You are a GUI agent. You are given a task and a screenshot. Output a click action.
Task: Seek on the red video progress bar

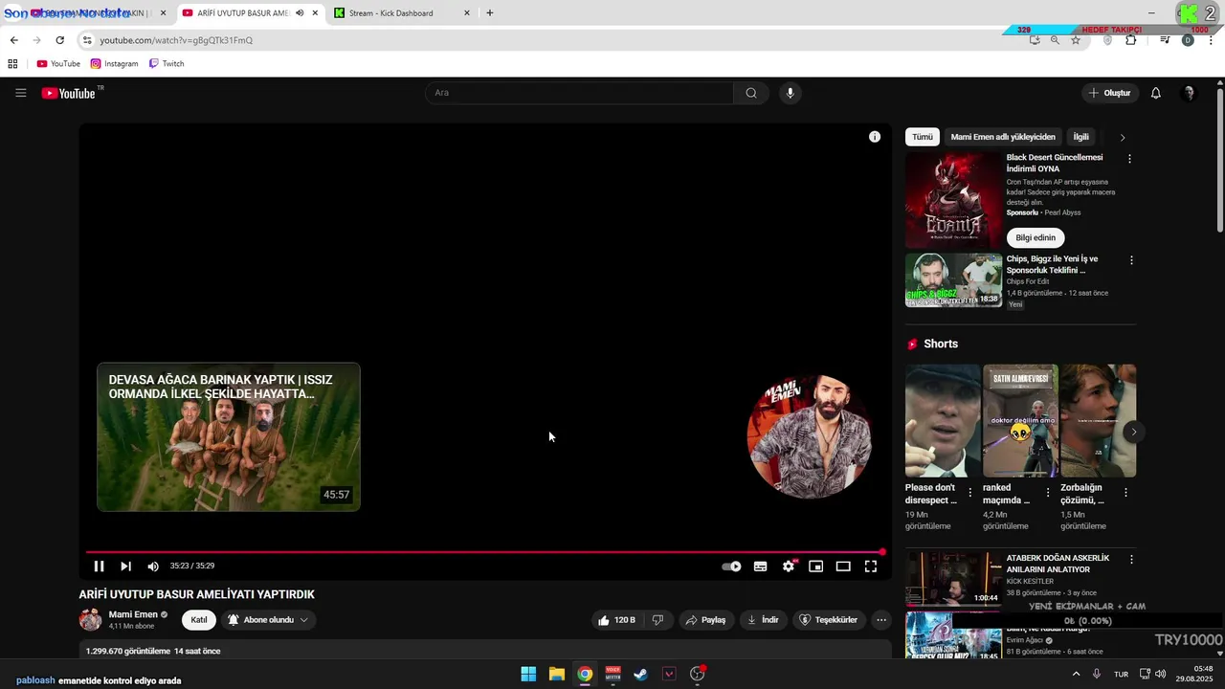click(x=483, y=552)
